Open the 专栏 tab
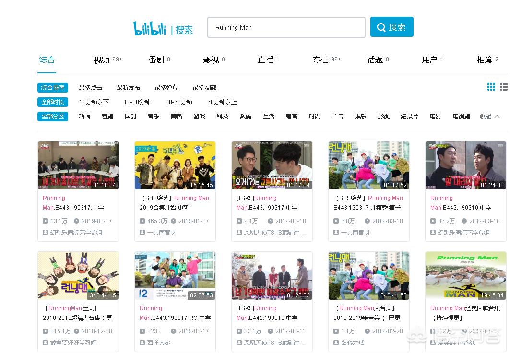510x353 pixels. 327,60
